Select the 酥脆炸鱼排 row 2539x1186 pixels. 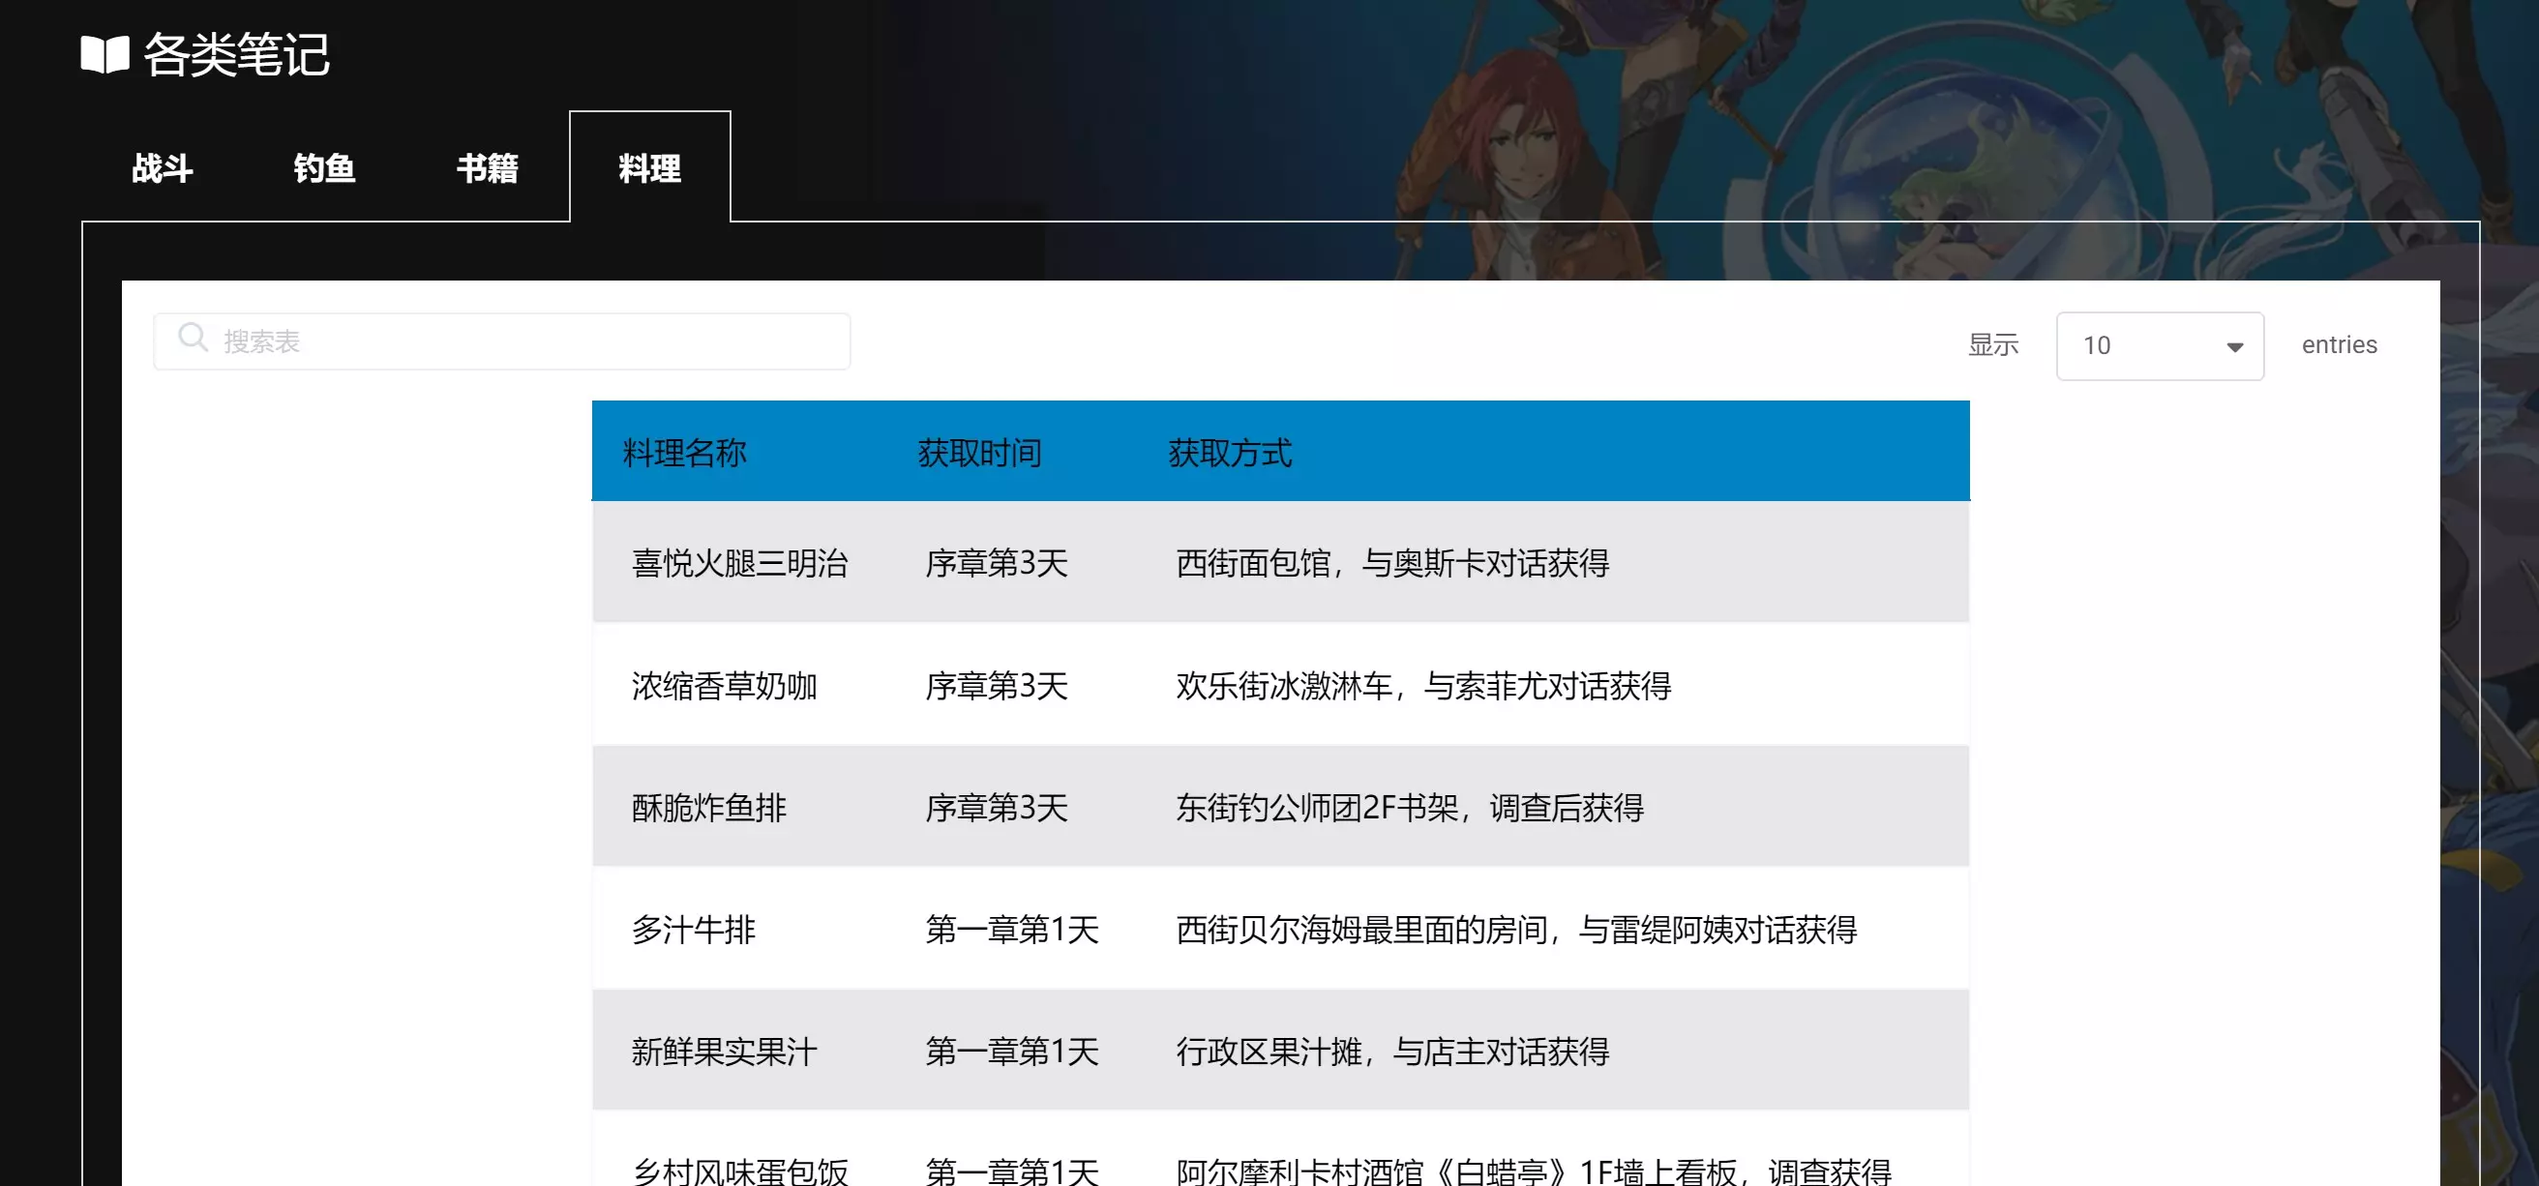point(708,808)
